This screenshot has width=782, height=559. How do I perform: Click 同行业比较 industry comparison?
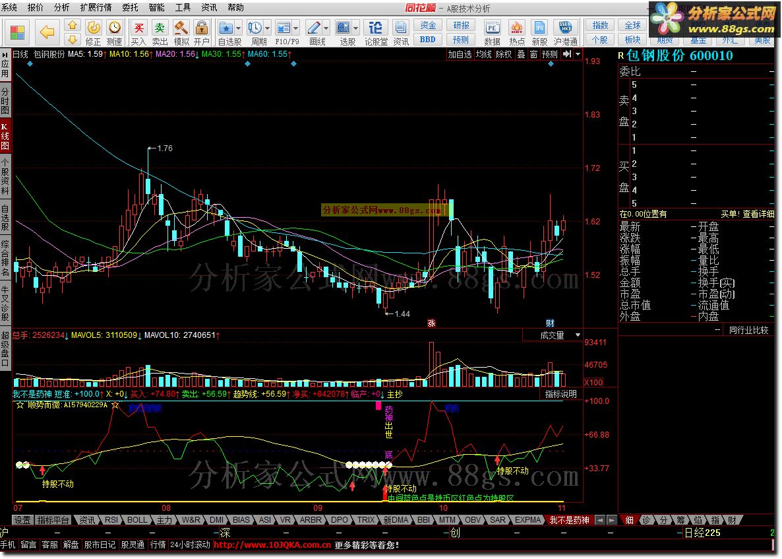(748, 330)
